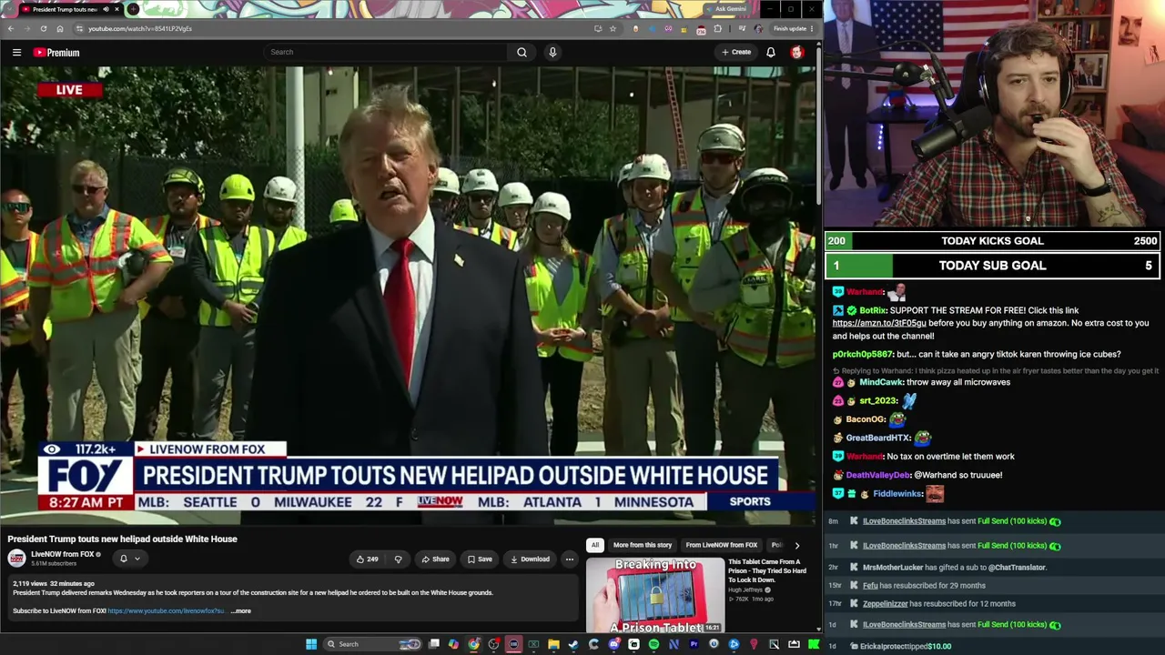Image resolution: width=1165 pixels, height=655 pixels.
Task: Click GreatBeardHTX username in chat
Action: [x=878, y=438]
